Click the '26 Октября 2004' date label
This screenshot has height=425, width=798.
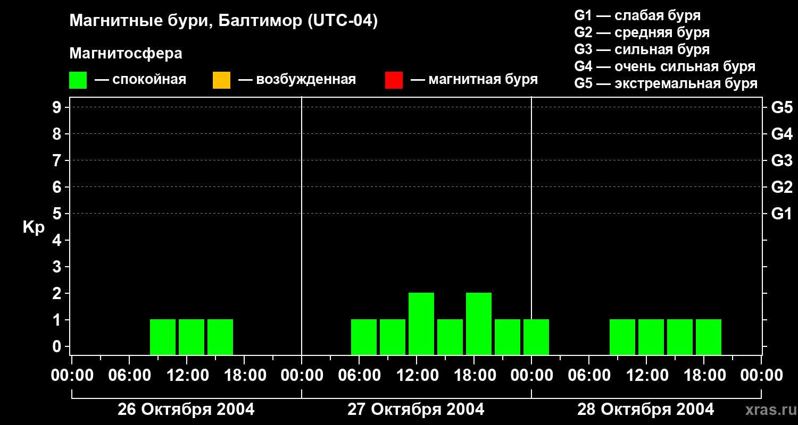[x=186, y=409]
